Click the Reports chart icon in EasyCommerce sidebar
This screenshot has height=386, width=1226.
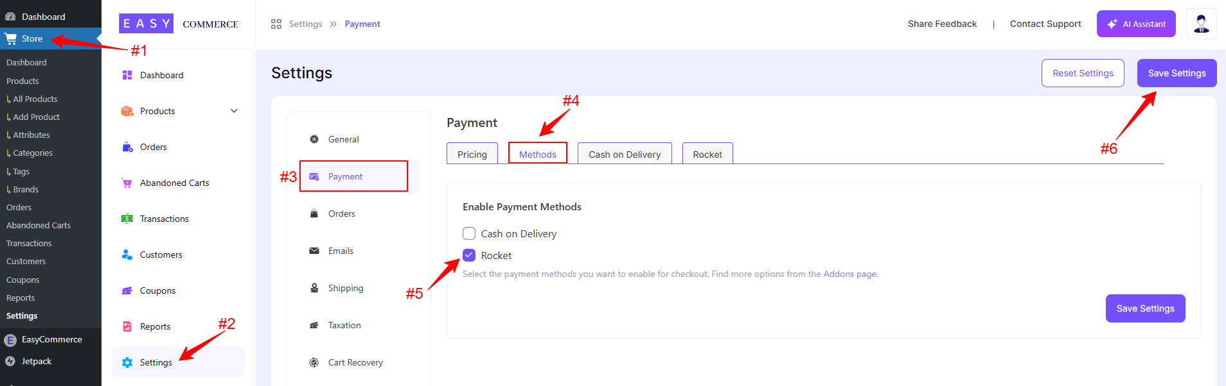[127, 326]
